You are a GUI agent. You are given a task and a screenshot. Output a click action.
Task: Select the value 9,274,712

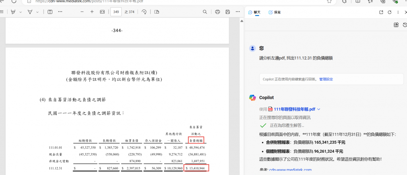tap(176, 154)
